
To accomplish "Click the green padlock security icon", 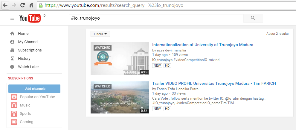I will [x=41, y=5].
